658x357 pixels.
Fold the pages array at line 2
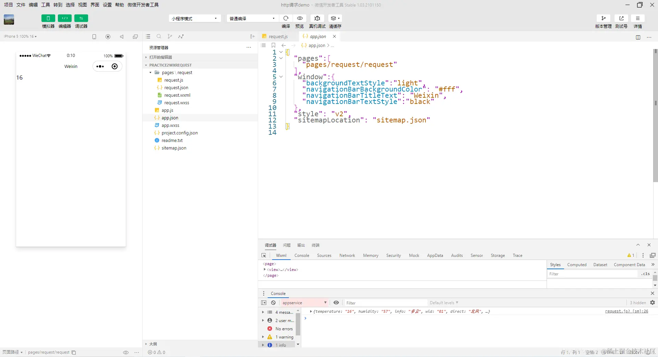pyautogui.click(x=281, y=58)
